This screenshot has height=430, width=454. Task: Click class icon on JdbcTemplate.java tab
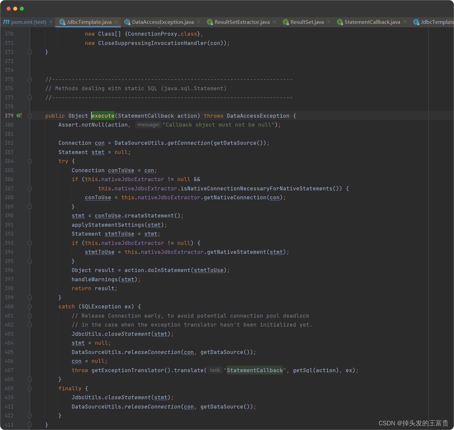click(x=62, y=22)
